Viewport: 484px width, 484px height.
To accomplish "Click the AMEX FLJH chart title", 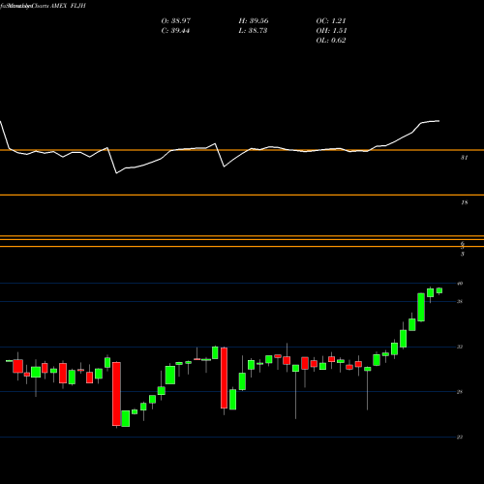I will [x=68, y=6].
